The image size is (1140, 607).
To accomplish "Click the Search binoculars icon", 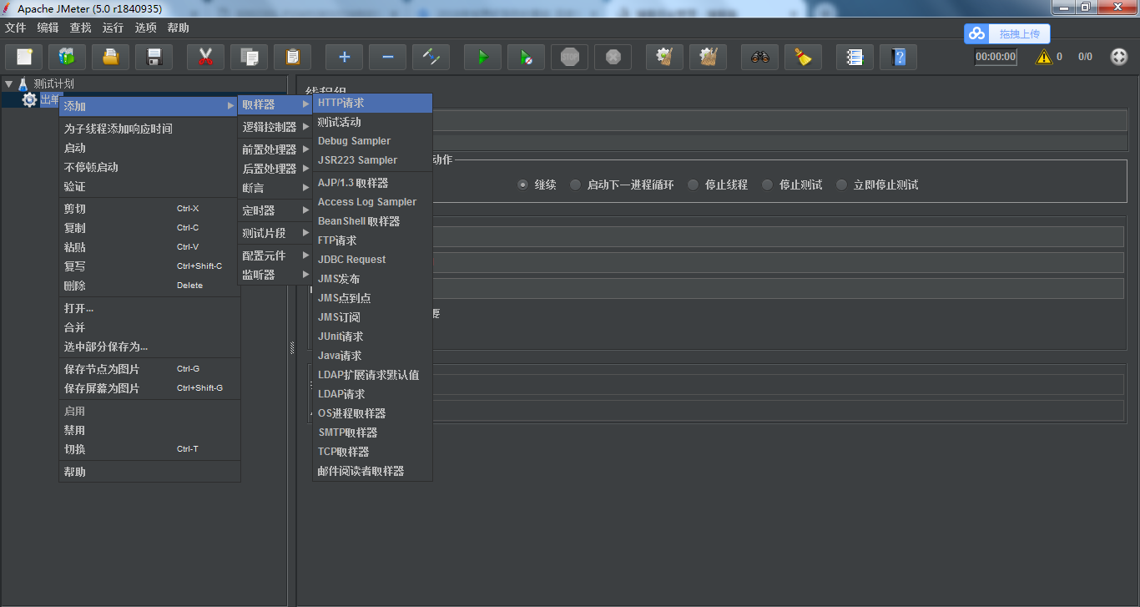I will pyautogui.click(x=759, y=57).
